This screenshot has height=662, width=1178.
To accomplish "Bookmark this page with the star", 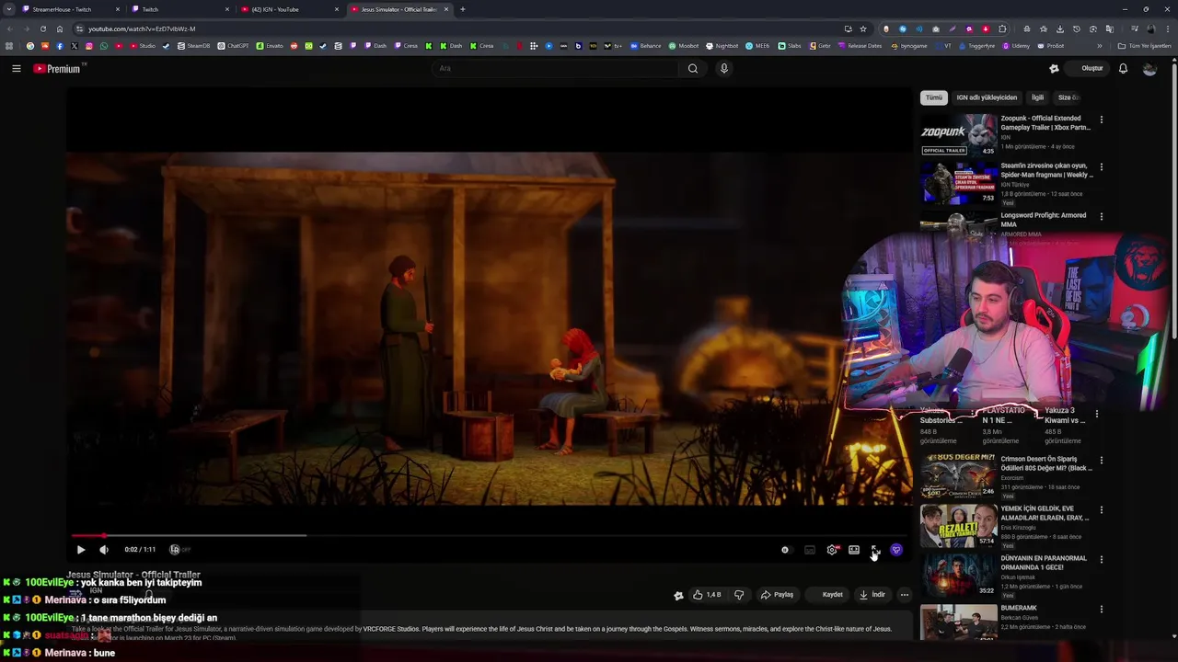I will coord(862,29).
